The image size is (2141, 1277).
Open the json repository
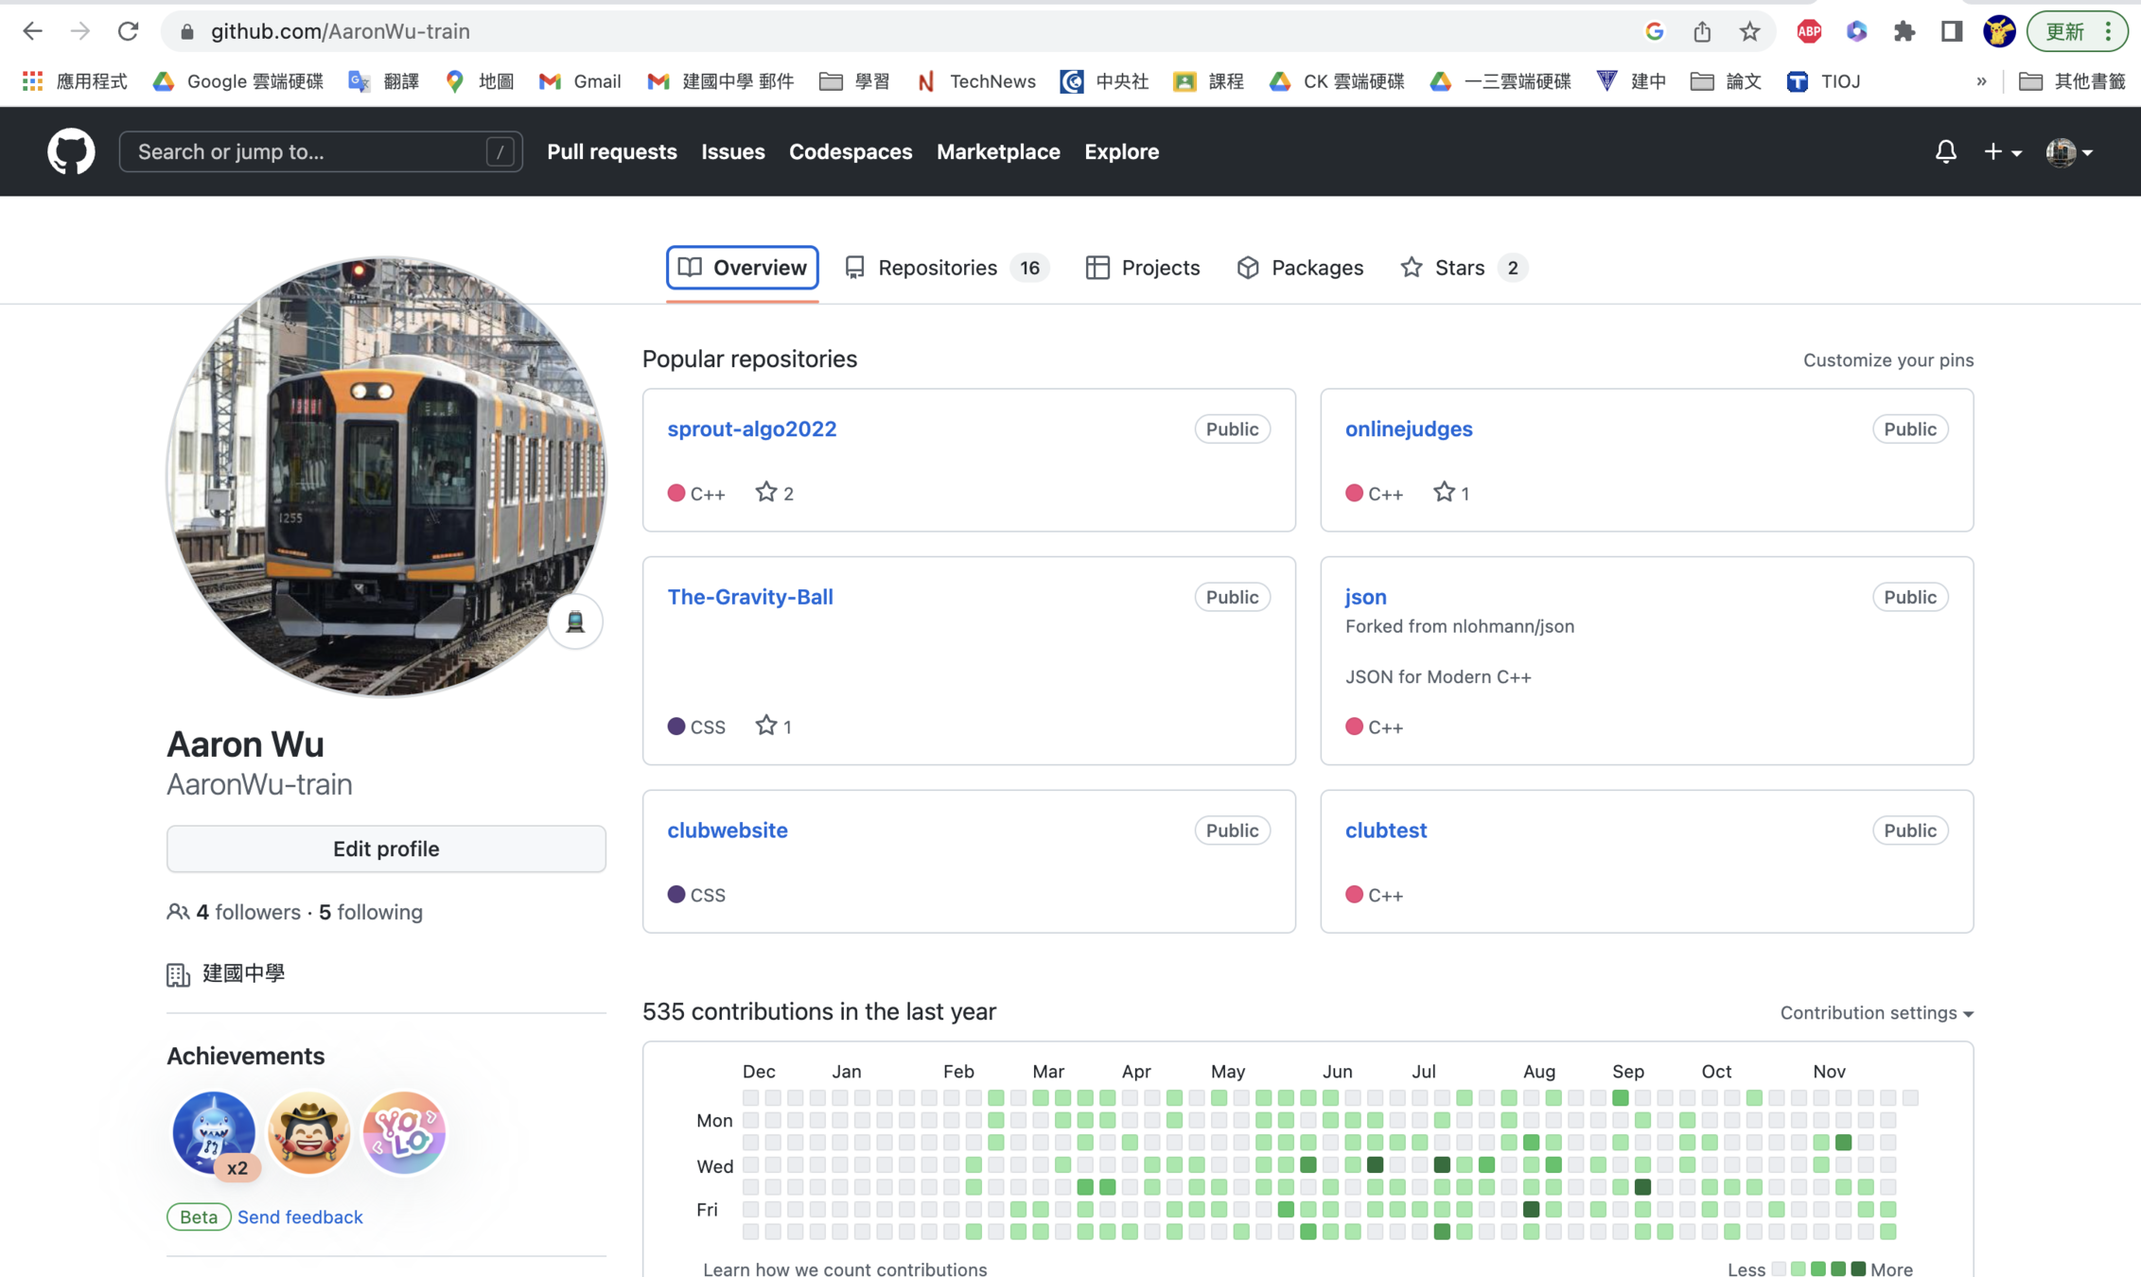pyautogui.click(x=1366, y=597)
